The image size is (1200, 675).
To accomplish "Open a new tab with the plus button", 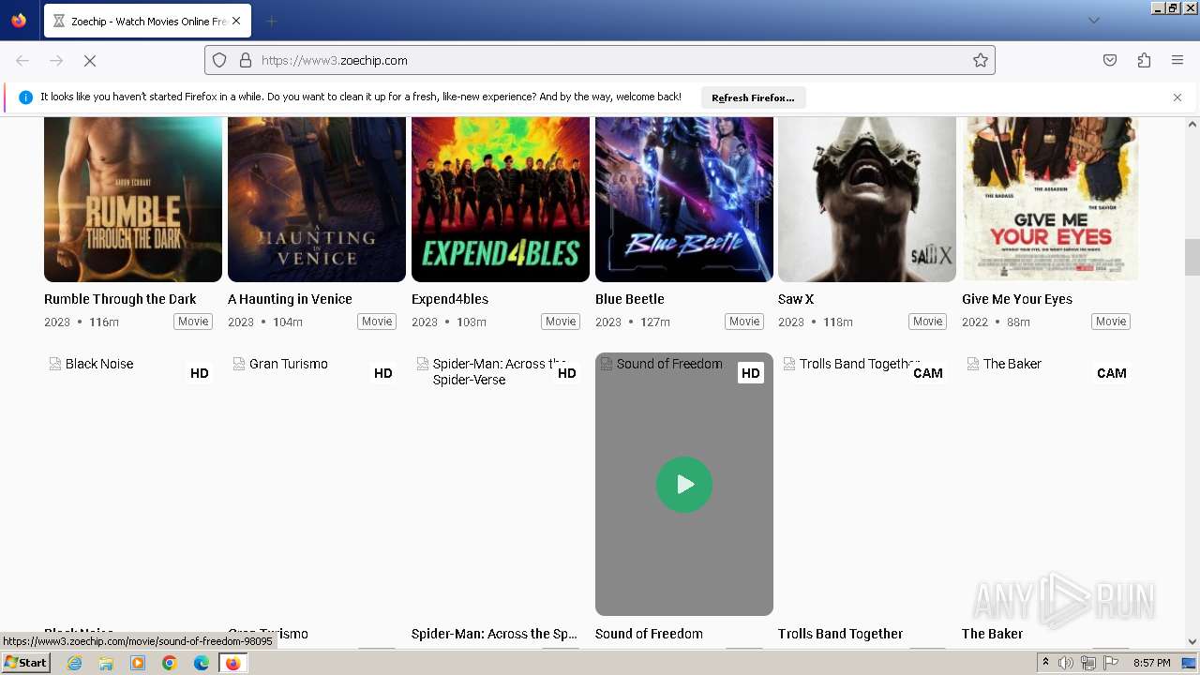I will (x=271, y=21).
